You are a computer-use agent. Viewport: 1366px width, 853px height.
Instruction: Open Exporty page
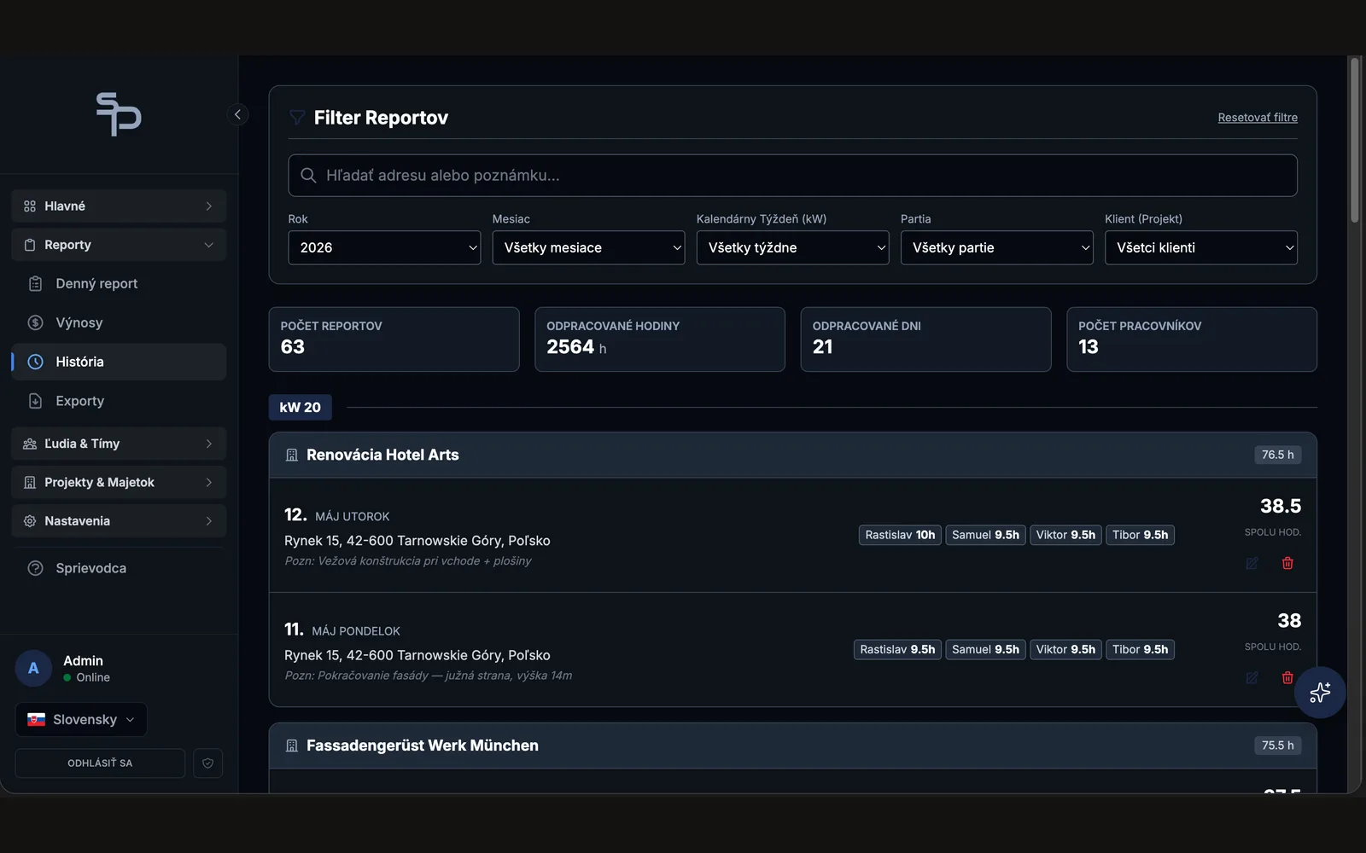pyautogui.click(x=119, y=401)
